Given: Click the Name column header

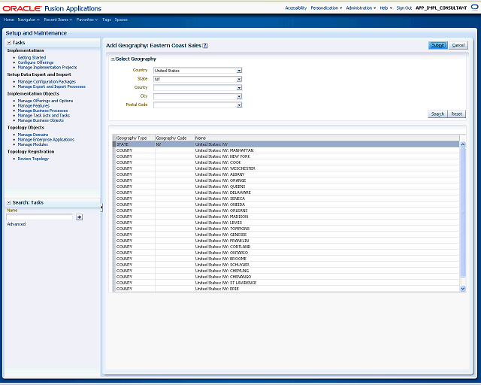Looking at the screenshot, I should 327,138.
